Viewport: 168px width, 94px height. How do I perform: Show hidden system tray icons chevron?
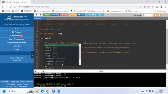[134, 91]
